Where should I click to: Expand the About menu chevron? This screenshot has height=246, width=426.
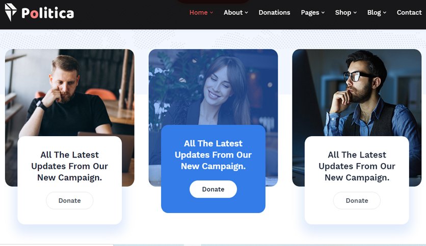tap(246, 13)
